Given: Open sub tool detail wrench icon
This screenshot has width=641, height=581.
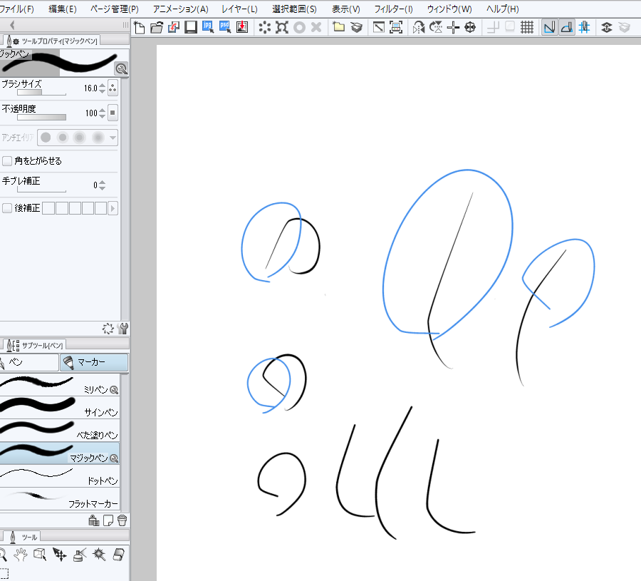Looking at the screenshot, I should [x=124, y=329].
